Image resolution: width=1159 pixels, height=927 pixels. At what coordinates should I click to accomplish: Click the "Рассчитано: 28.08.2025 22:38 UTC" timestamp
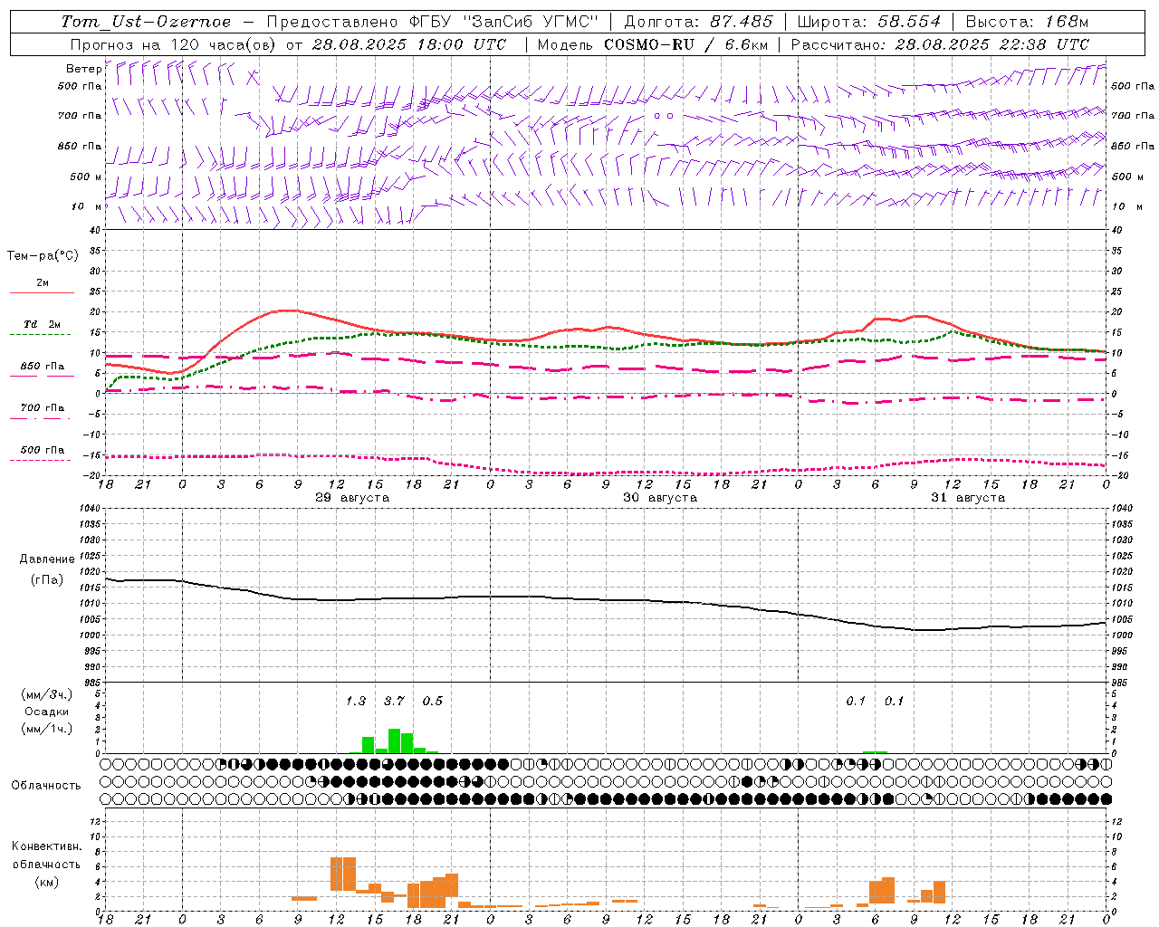click(940, 44)
